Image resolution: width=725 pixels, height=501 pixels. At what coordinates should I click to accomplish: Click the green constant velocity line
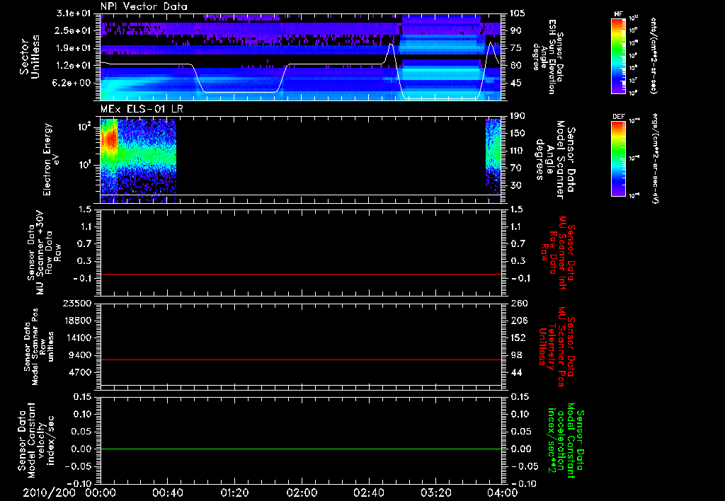click(x=301, y=449)
